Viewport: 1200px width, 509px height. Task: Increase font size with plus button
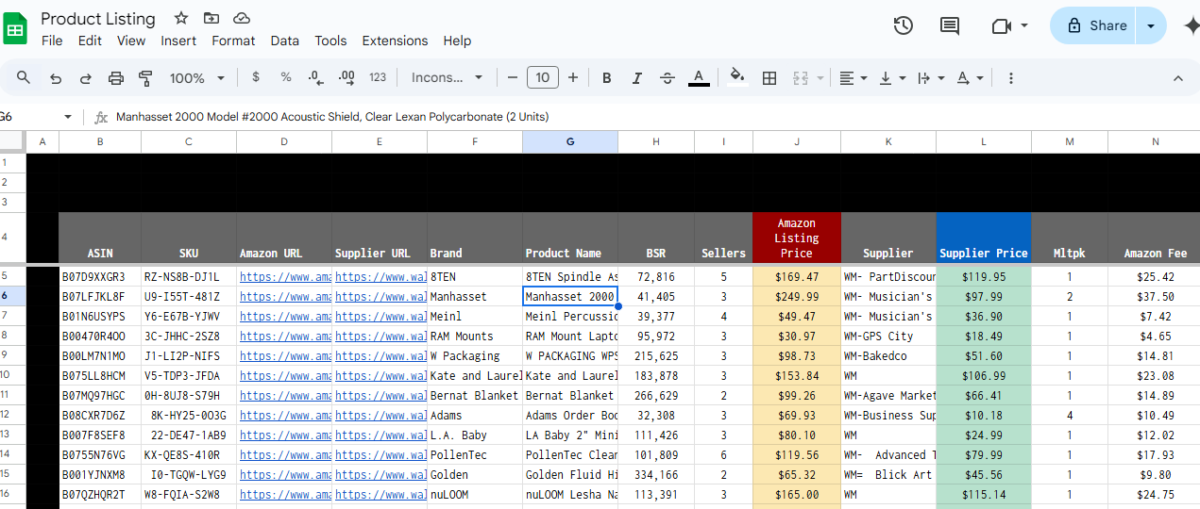[573, 77]
